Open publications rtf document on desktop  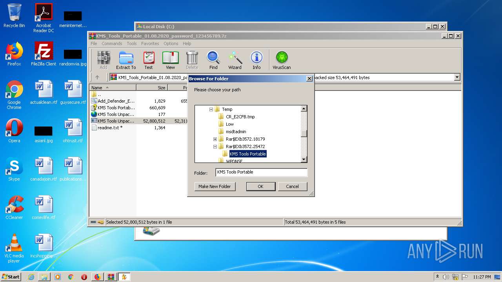pos(73,169)
